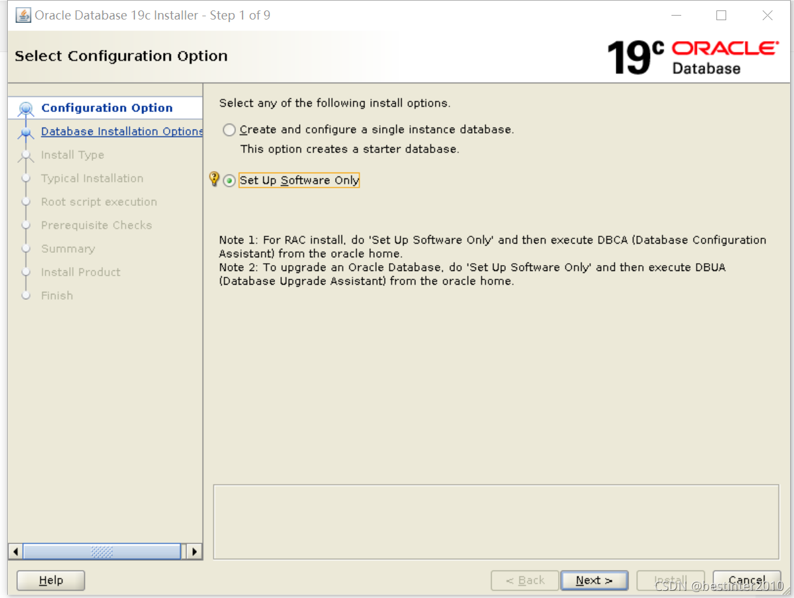The width and height of the screenshot is (794, 598).
Task: Click the Database Installation Options step bullet icon
Action: click(26, 132)
